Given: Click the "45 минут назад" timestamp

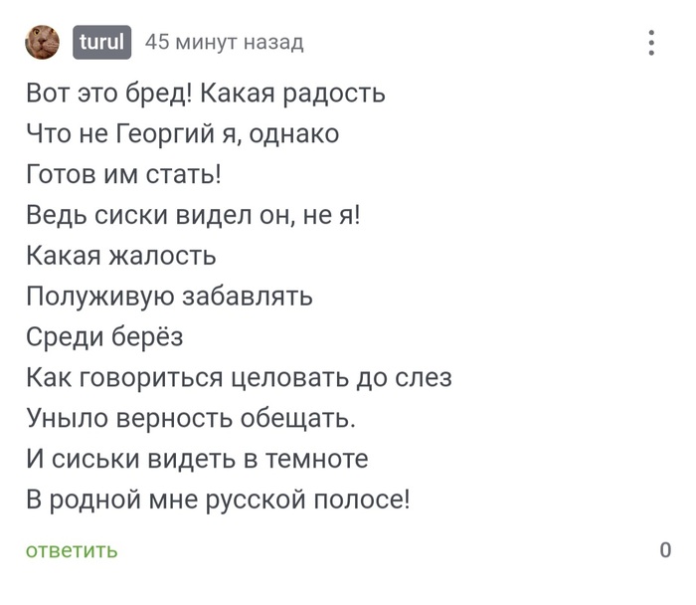Looking at the screenshot, I should point(225,43).
